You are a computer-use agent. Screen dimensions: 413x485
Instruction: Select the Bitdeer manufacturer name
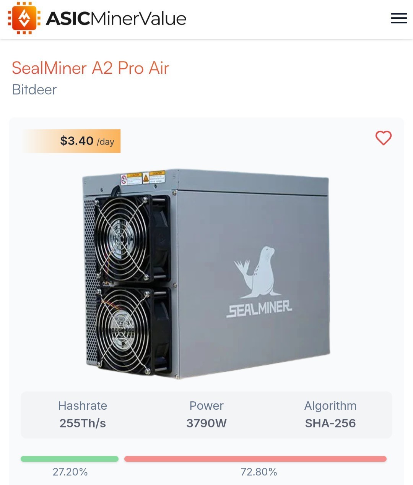[x=34, y=89]
